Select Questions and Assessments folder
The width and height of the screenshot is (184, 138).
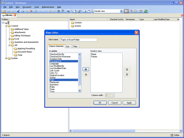pyautogui.click(x=26, y=42)
